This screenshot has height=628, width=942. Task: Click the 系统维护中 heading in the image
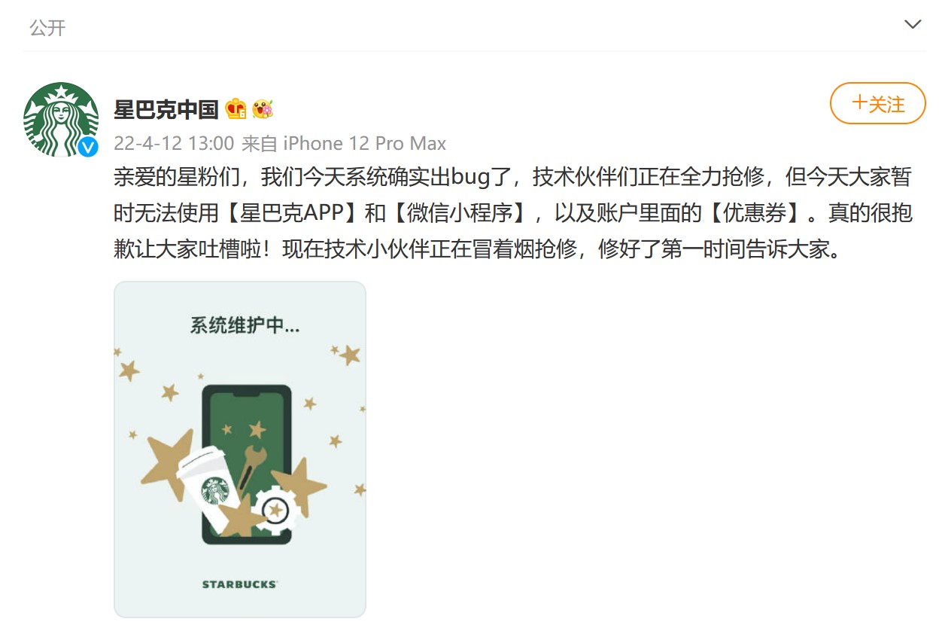click(245, 326)
